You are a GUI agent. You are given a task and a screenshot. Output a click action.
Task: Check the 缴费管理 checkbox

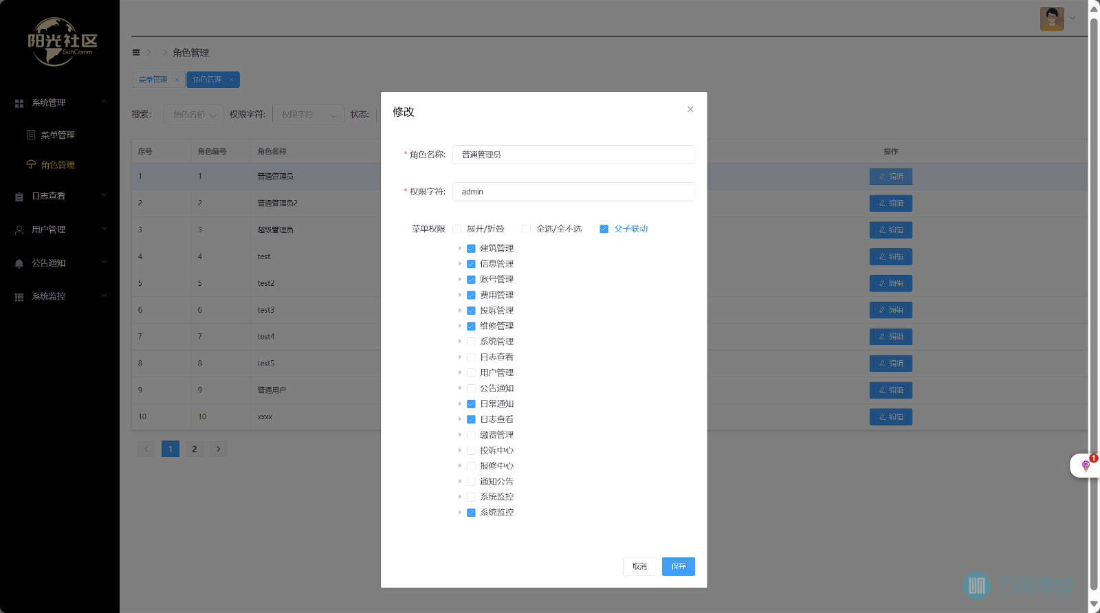[x=471, y=435]
